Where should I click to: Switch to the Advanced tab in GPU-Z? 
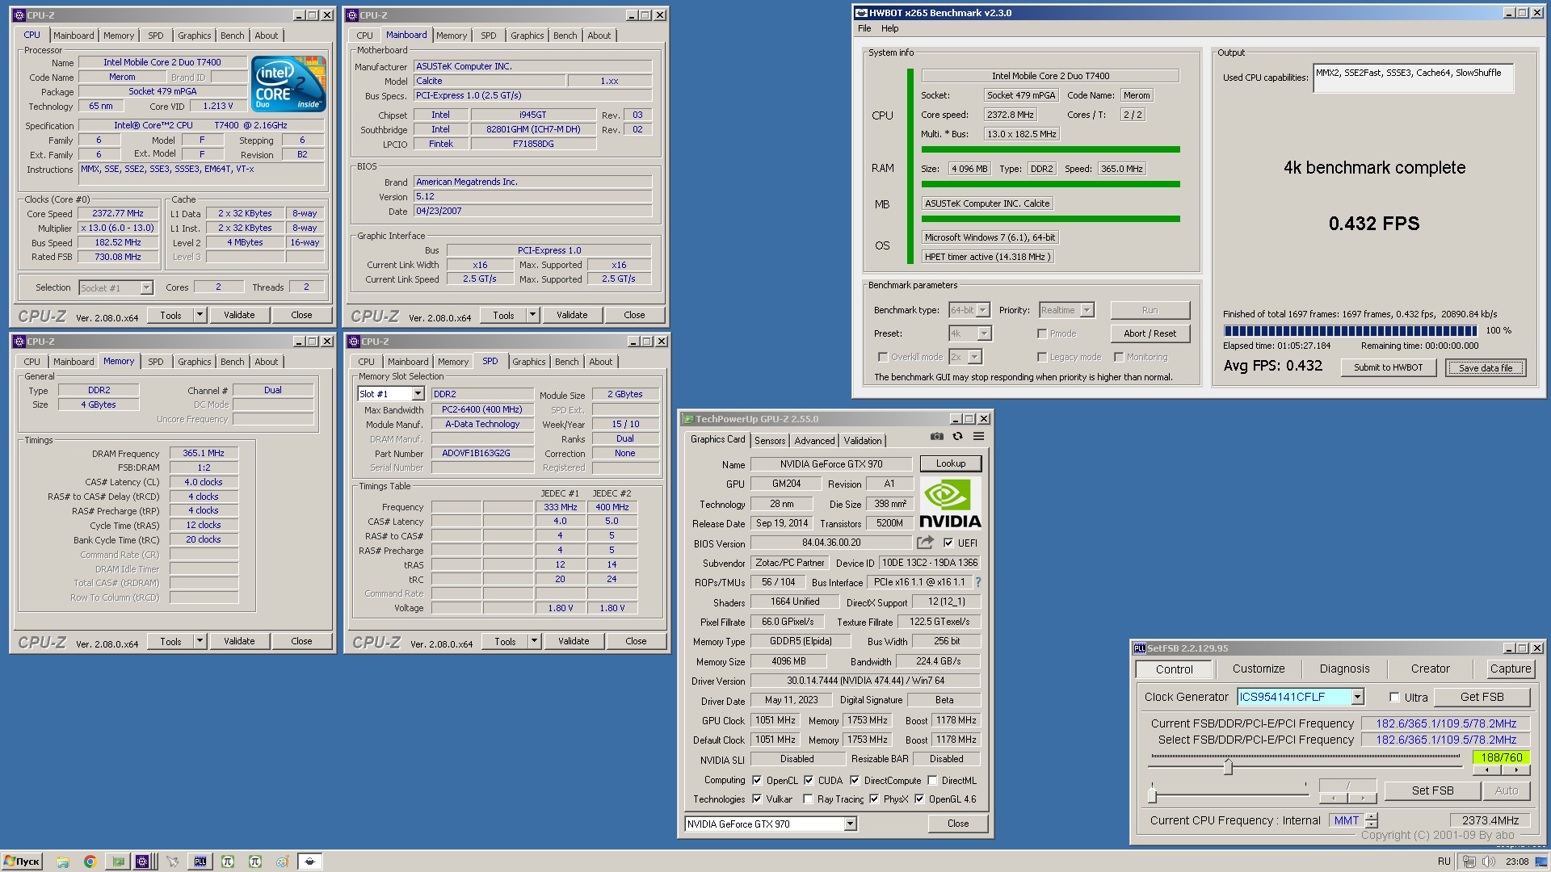pyautogui.click(x=814, y=440)
